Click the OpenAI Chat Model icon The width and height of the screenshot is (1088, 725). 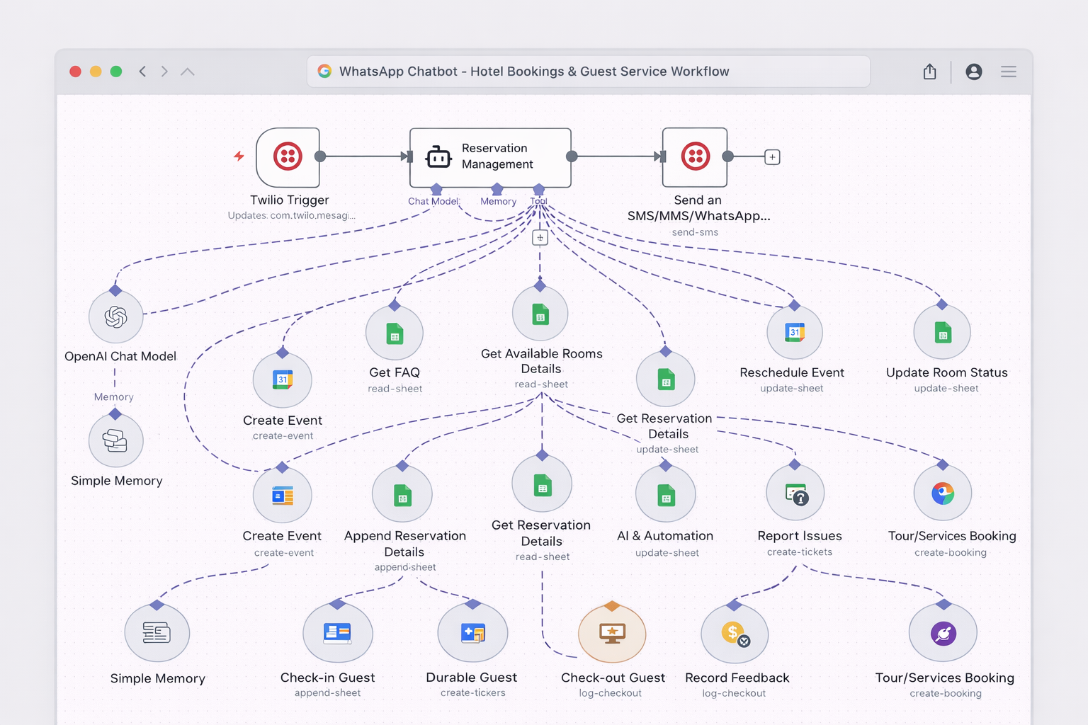pos(115,317)
